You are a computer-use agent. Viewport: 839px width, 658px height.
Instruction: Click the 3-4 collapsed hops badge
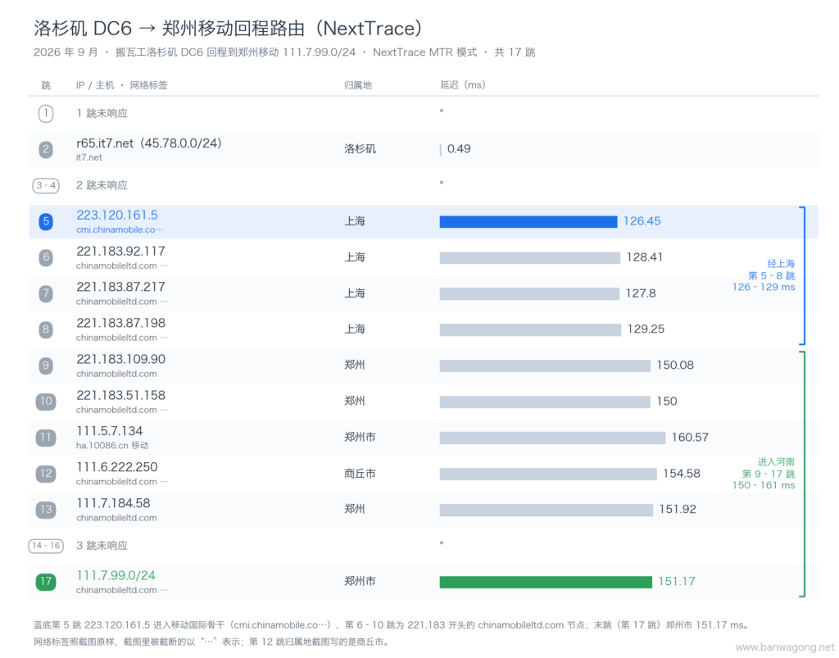click(46, 186)
